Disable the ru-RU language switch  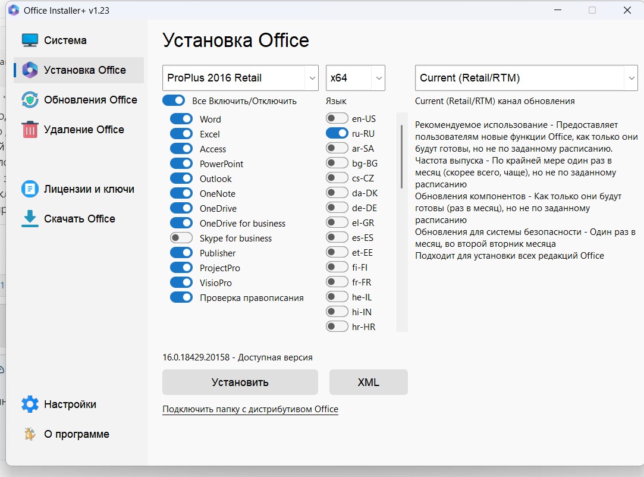[x=337, y=134]
